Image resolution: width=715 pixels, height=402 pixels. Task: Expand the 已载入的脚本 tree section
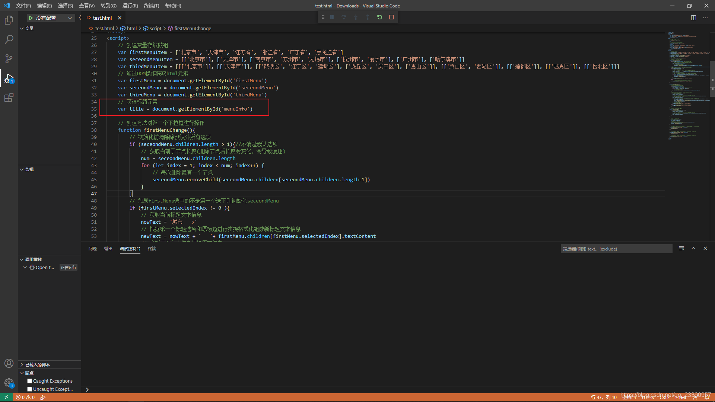pos(22,364)
